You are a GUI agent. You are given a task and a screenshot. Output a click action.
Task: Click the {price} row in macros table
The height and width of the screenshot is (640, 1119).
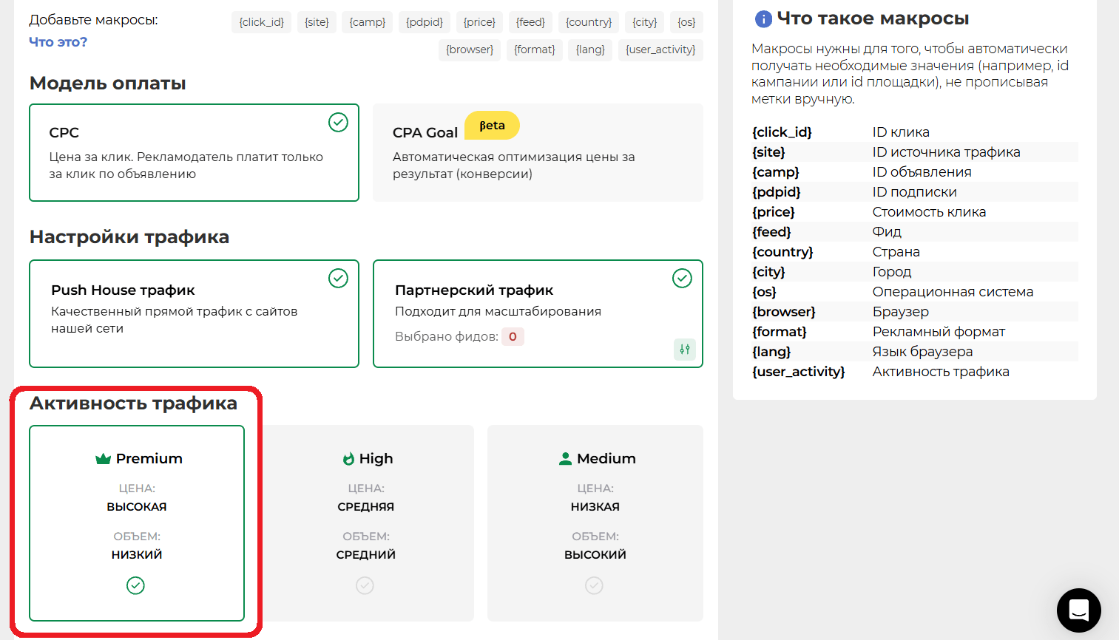click(915, 212)
